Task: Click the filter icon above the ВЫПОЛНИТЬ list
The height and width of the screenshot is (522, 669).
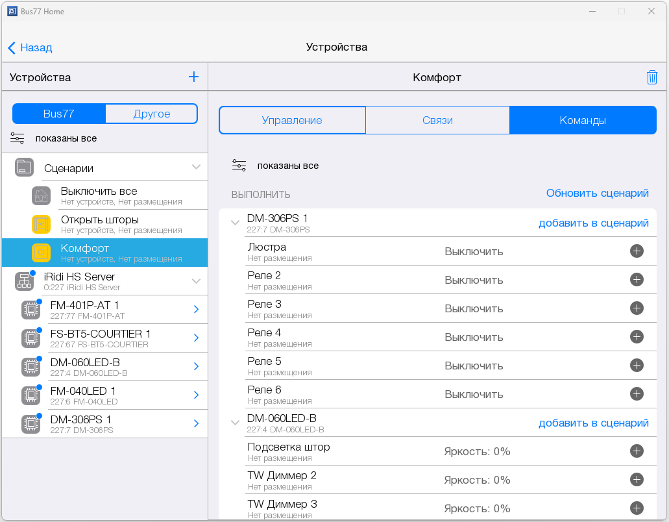Action: coord(239,166)
